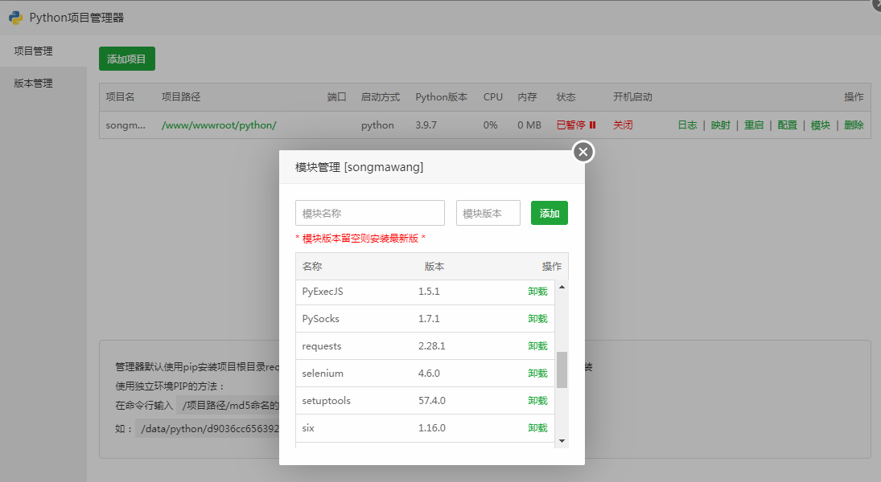
Task: Click the 名称 column header in module list
Action: 312,267
